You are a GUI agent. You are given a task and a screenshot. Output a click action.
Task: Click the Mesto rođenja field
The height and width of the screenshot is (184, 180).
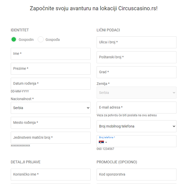point(50,123)
